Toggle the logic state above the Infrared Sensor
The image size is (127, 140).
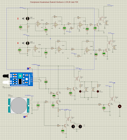pyautogui.click(x=28, y=68)
